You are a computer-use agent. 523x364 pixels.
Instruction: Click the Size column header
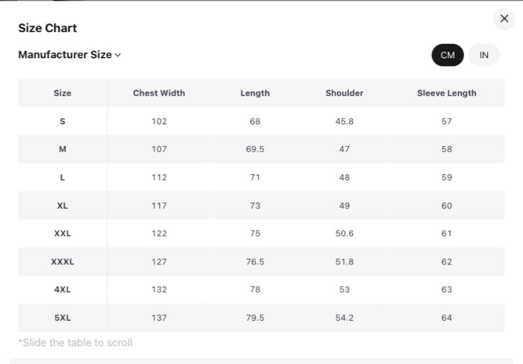click(x=63, y=93)
